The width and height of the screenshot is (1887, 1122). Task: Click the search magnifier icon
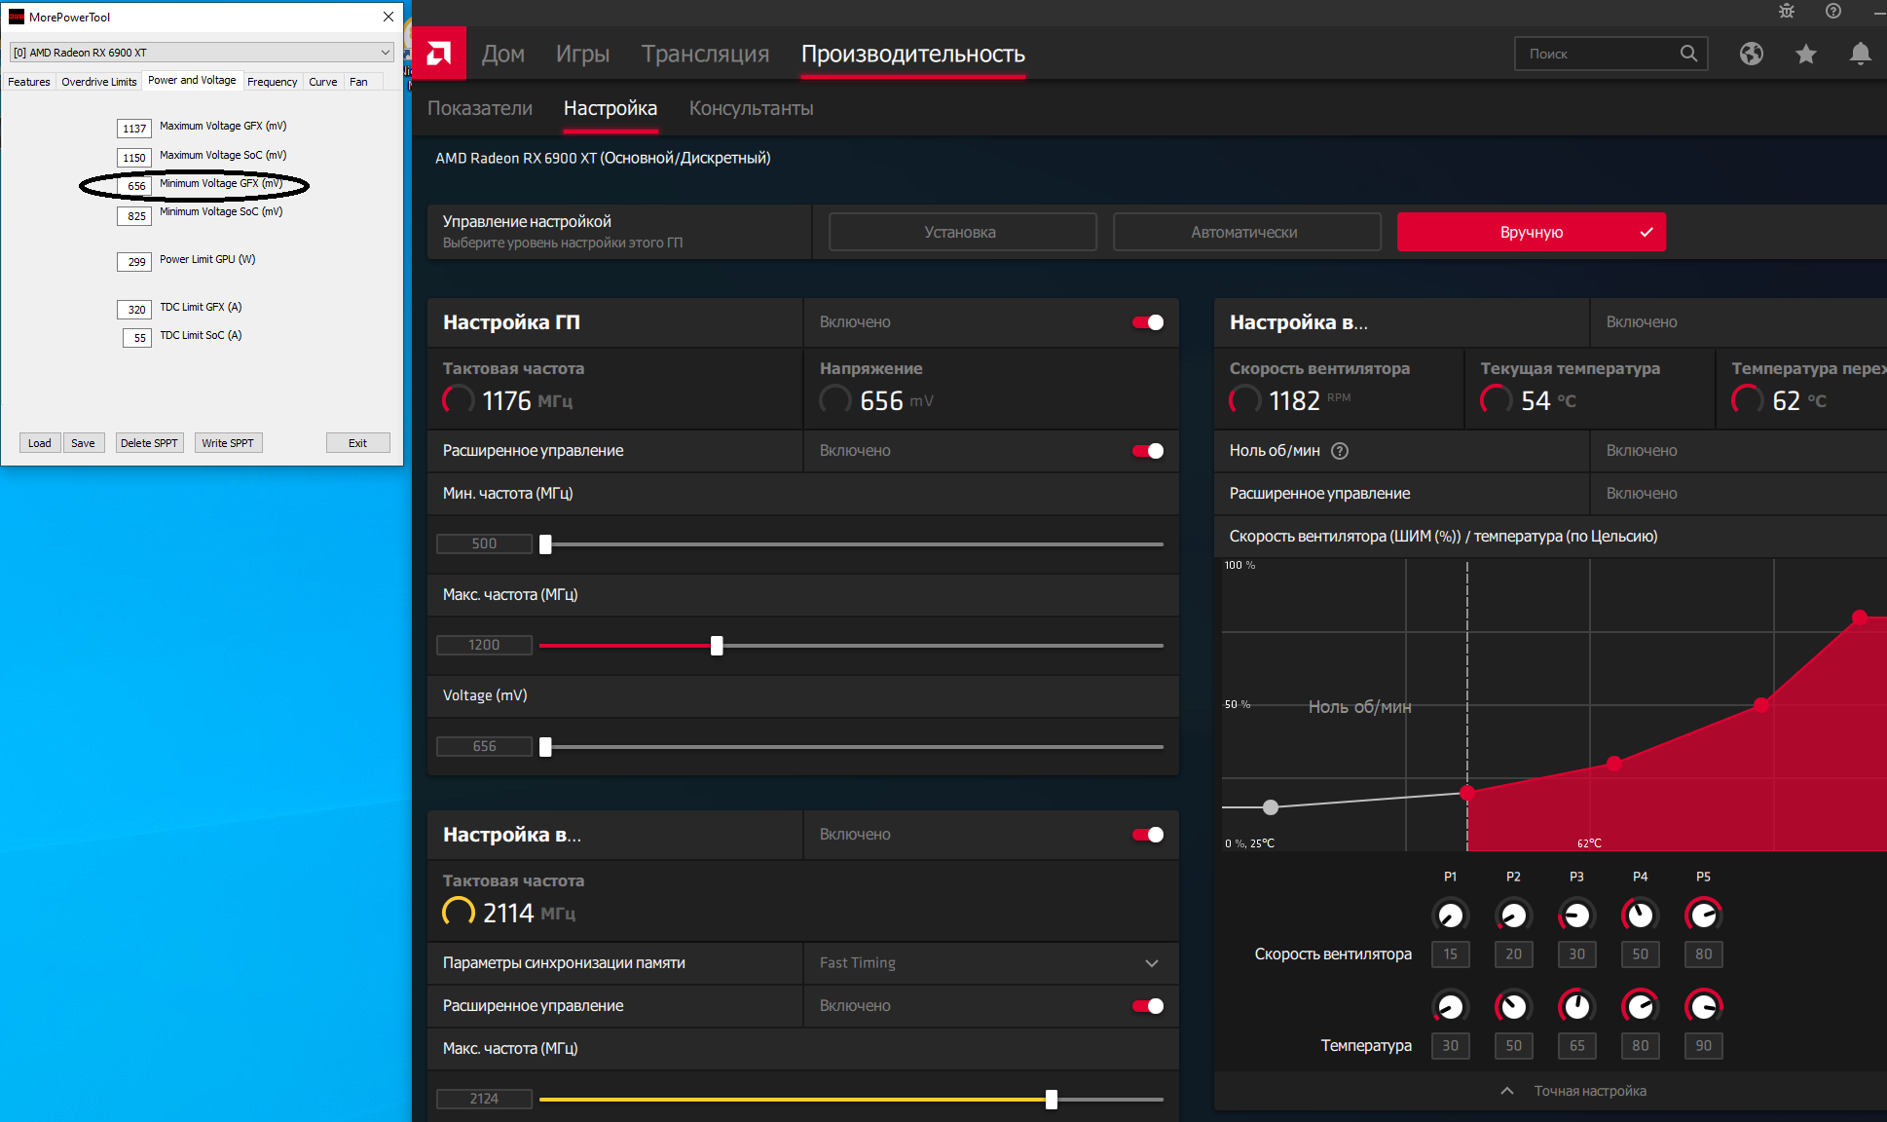[1688, 54]
